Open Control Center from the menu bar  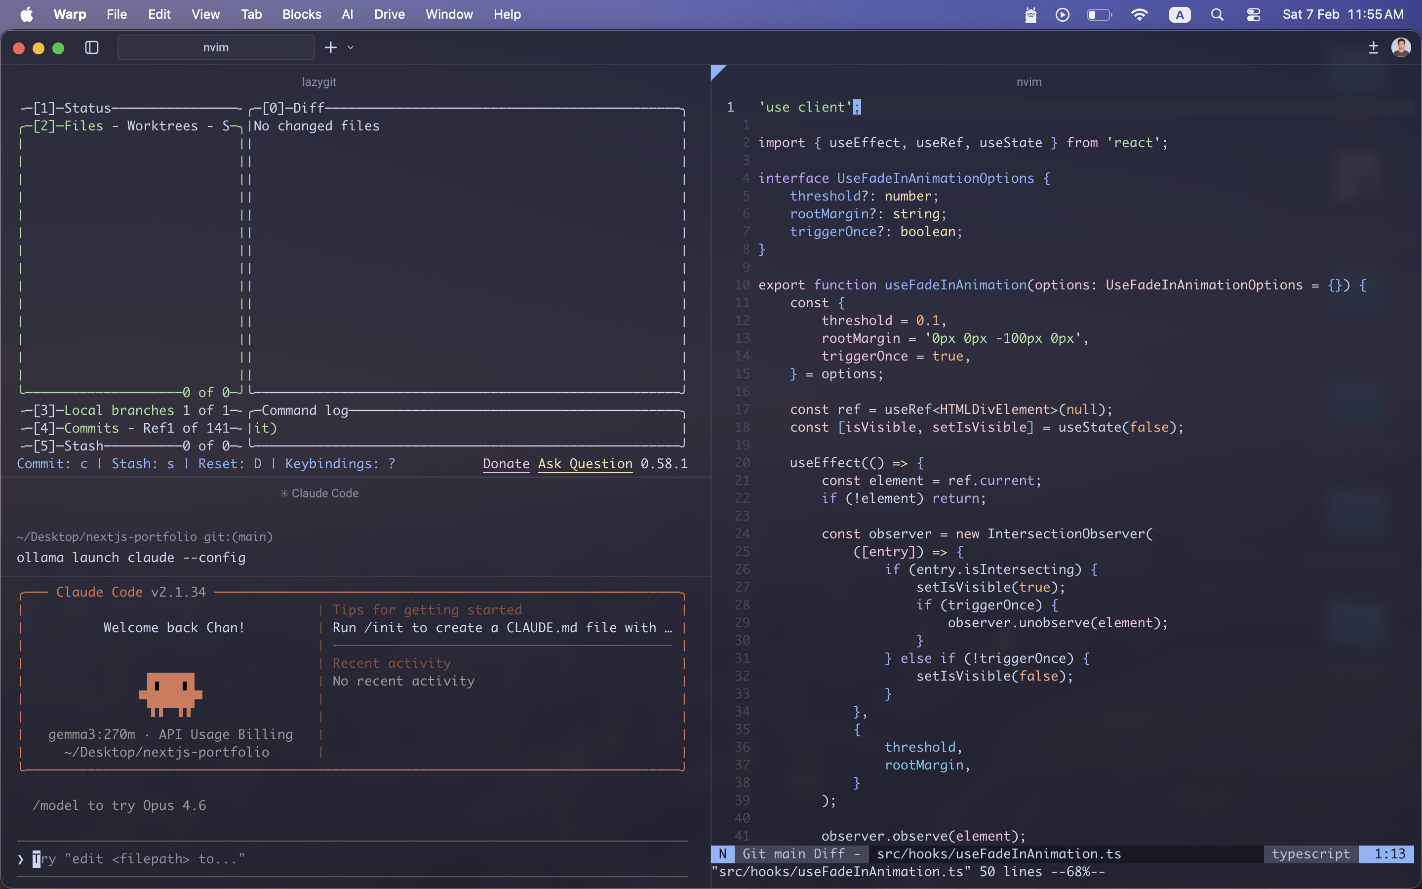(x=1253, y=14)
